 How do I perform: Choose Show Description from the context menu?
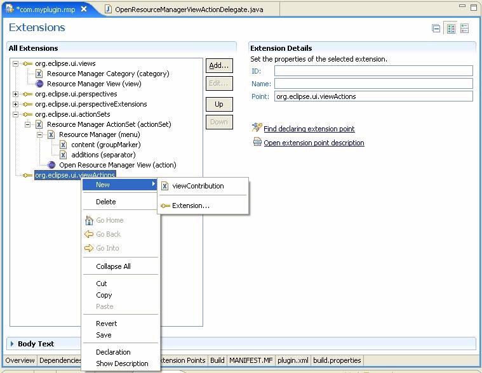[x=121, y=363]
